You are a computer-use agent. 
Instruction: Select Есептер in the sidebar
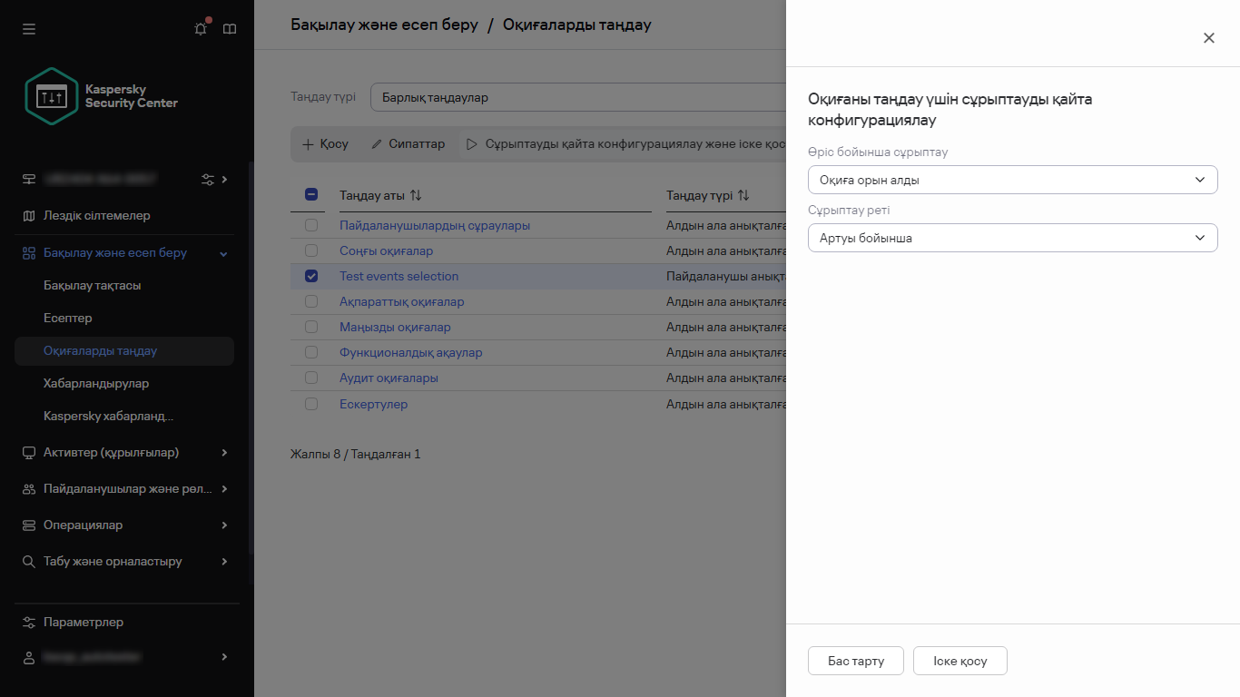68,318
